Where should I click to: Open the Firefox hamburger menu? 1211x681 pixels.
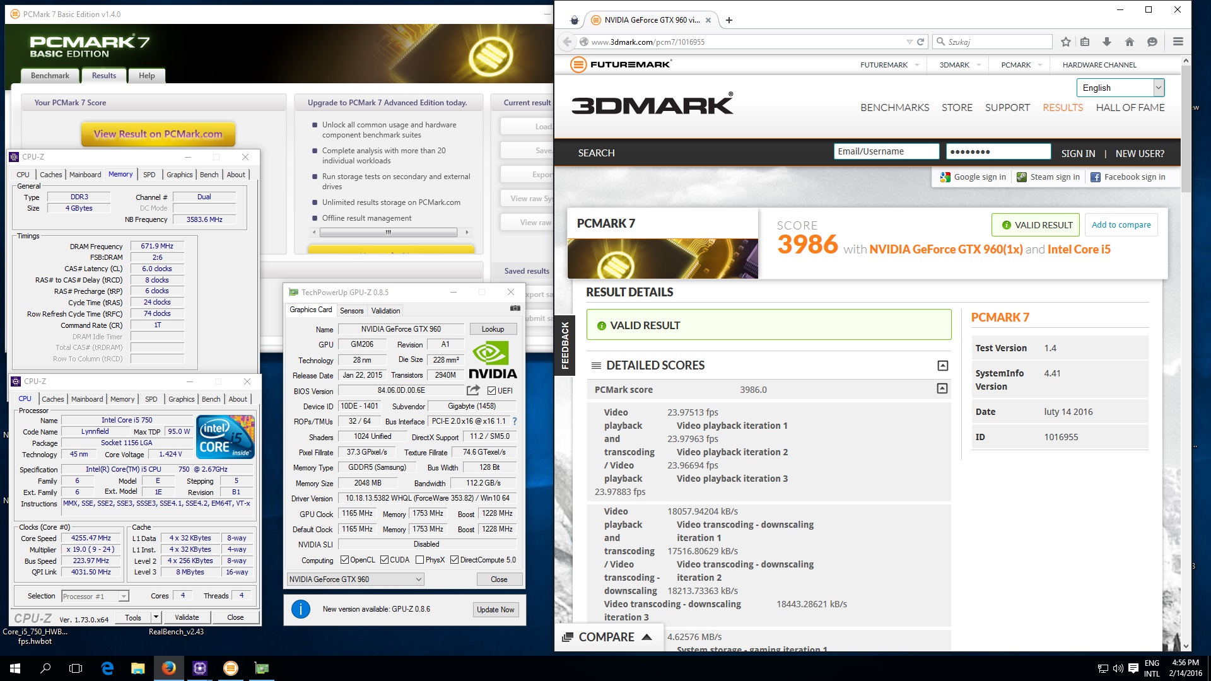tap(1178, 42)
